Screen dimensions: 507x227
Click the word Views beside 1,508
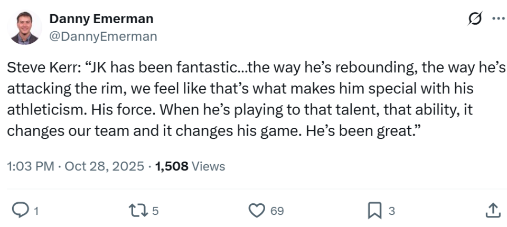(x=208, y=167)
